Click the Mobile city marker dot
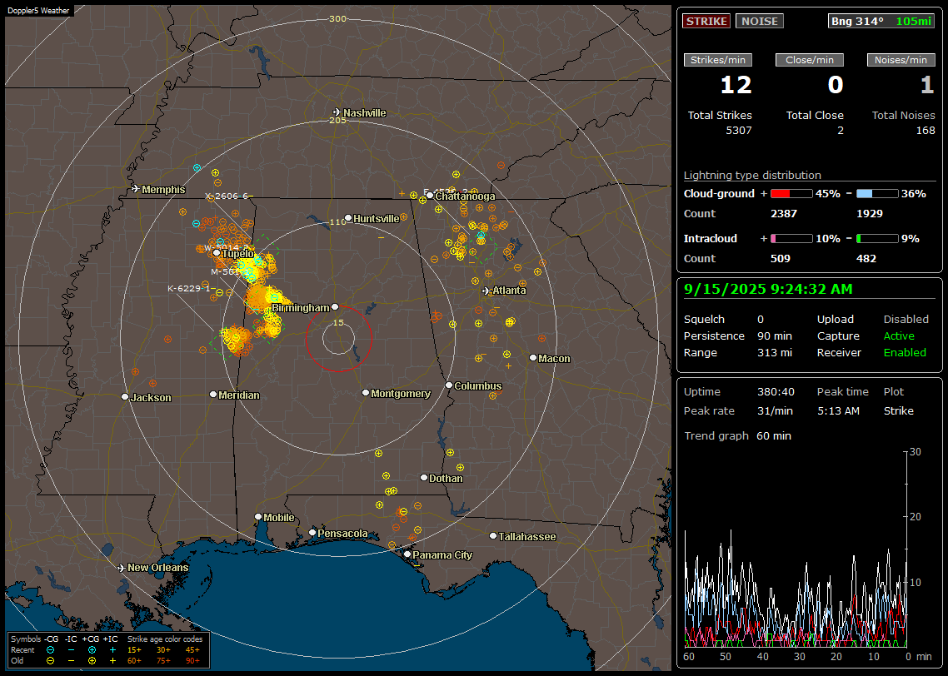 coord(258,516)
